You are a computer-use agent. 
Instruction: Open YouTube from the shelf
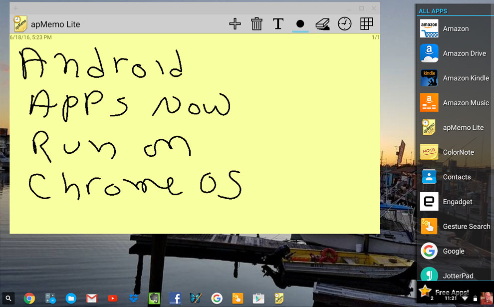click(x=112, y=298)
